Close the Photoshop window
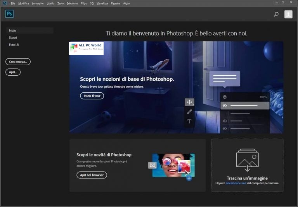 291,2
